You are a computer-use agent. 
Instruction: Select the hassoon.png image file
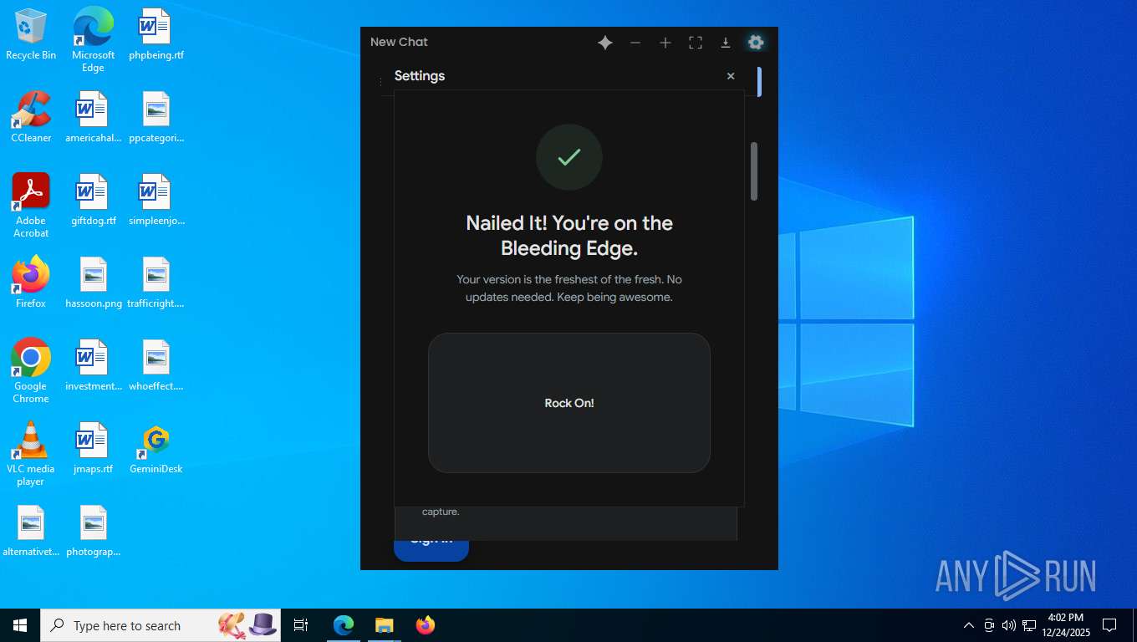[x=93, y=283]
